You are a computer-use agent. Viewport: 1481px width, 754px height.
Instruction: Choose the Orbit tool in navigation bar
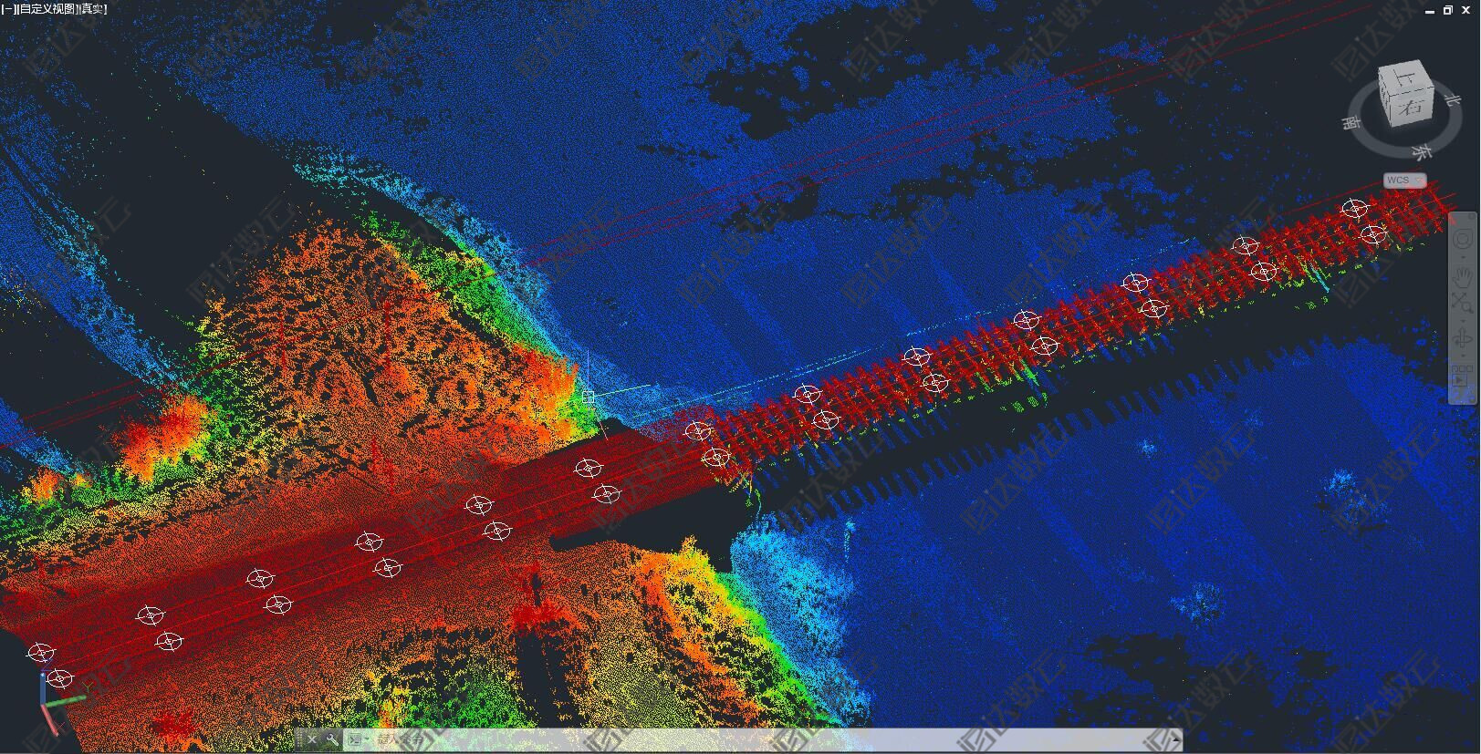pyautogui.click(x=1462, y=339)
